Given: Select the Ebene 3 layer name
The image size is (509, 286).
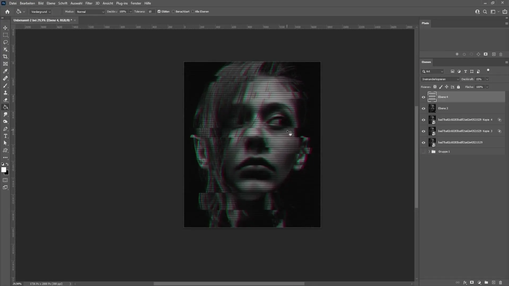Looking at the screenshot, I should (443, 108).
